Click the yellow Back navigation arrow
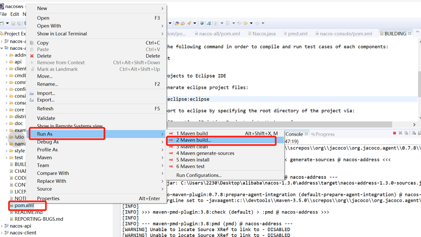The image size is (421, 237). click(246, 23)
